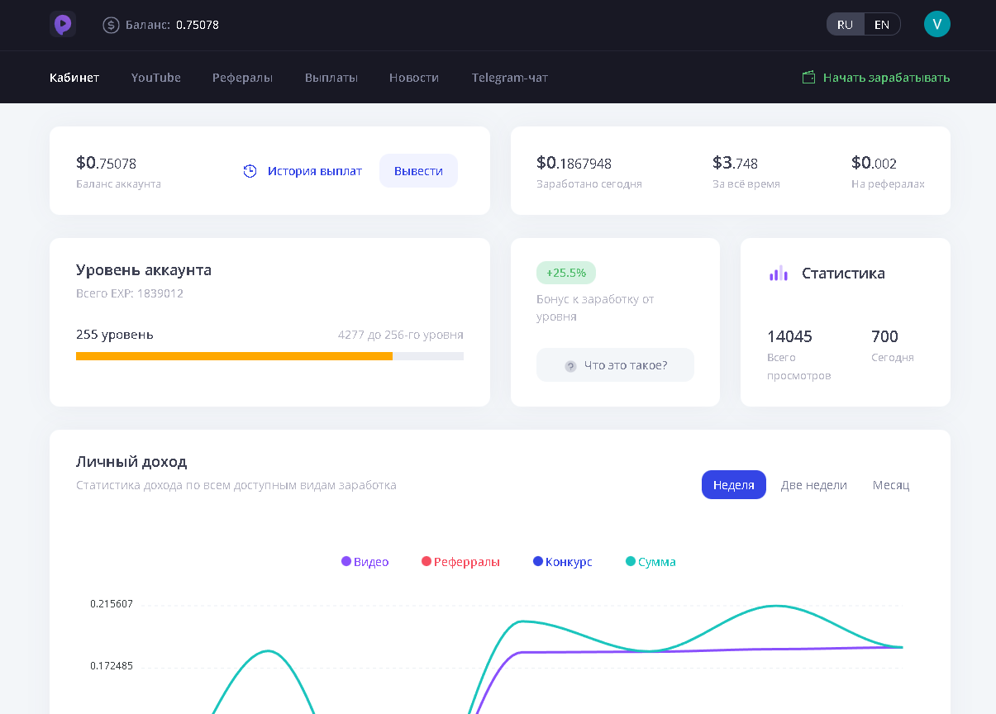This screenshot has width=996, height=714.
Task: Click the $0.002 referral earnings value
Action: tap(874, 163)
